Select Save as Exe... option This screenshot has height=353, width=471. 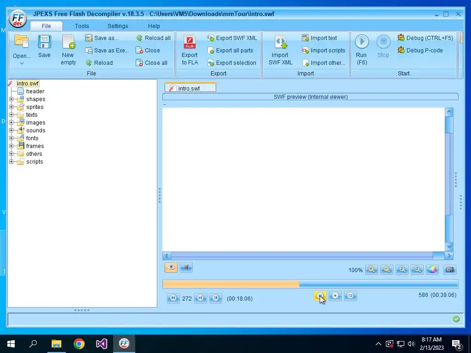[107, 51]
